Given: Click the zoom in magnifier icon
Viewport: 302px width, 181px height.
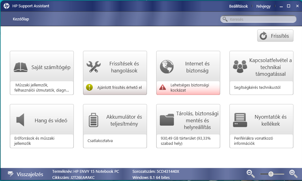Looking at the screenshot, I should tap(293, 174).
